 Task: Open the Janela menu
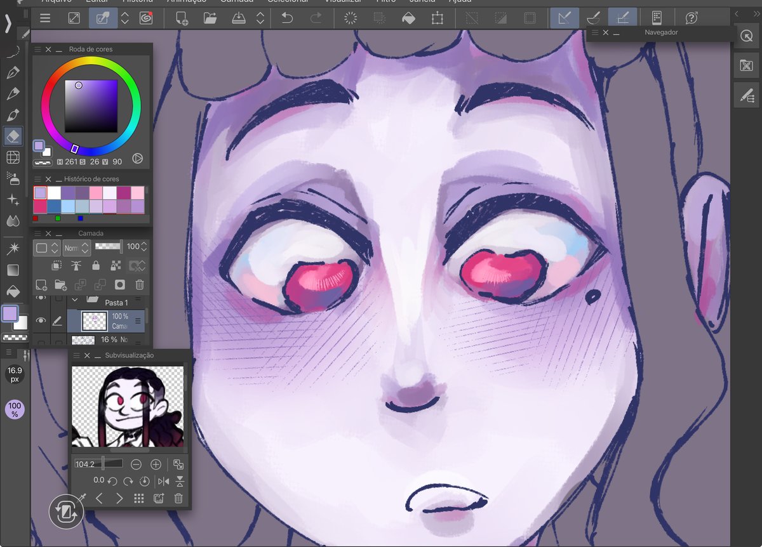coord(422,2)
